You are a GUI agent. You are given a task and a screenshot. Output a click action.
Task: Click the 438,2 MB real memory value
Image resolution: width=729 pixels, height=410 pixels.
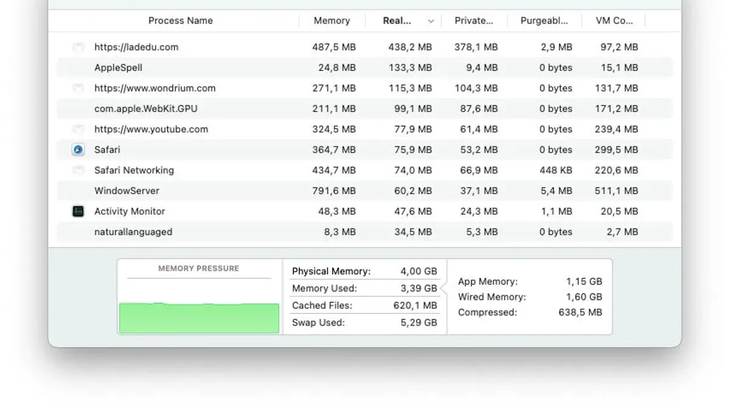(x=410, y=47)
